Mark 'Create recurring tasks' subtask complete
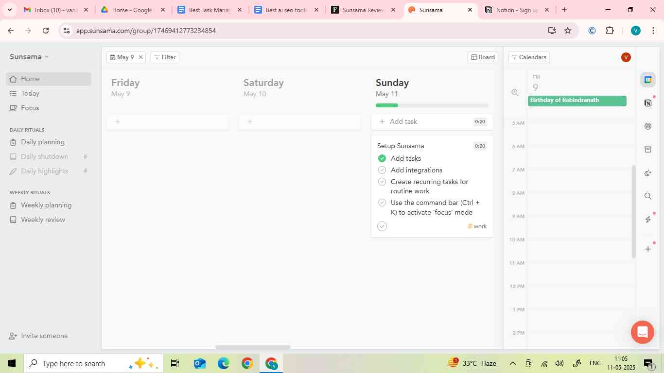This screenshot has width=664, height=373. [x=382, y=182]
